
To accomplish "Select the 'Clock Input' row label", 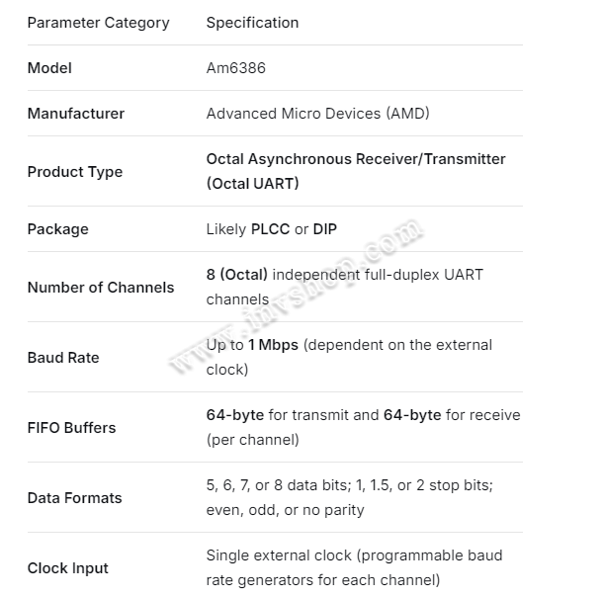I will point(67,568).
